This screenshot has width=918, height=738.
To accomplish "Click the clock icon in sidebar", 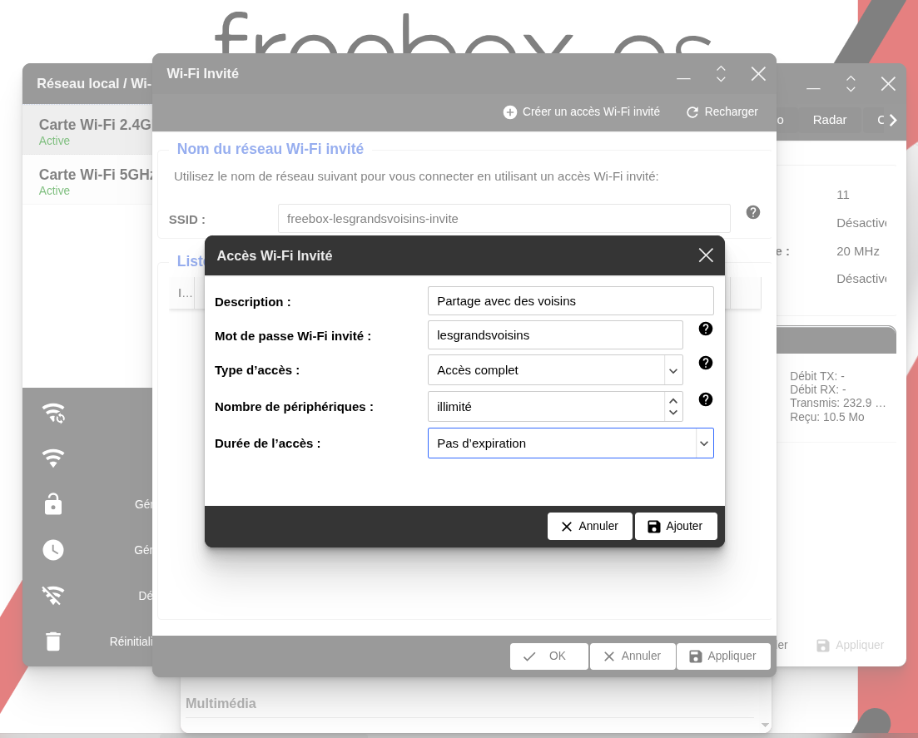I will pyautogui.click(x=53, y=550).
